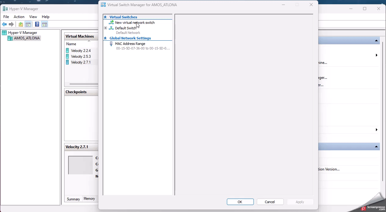Open the Help question-mark toolbar icon
The image size is (386, 212).
point(37,24)
